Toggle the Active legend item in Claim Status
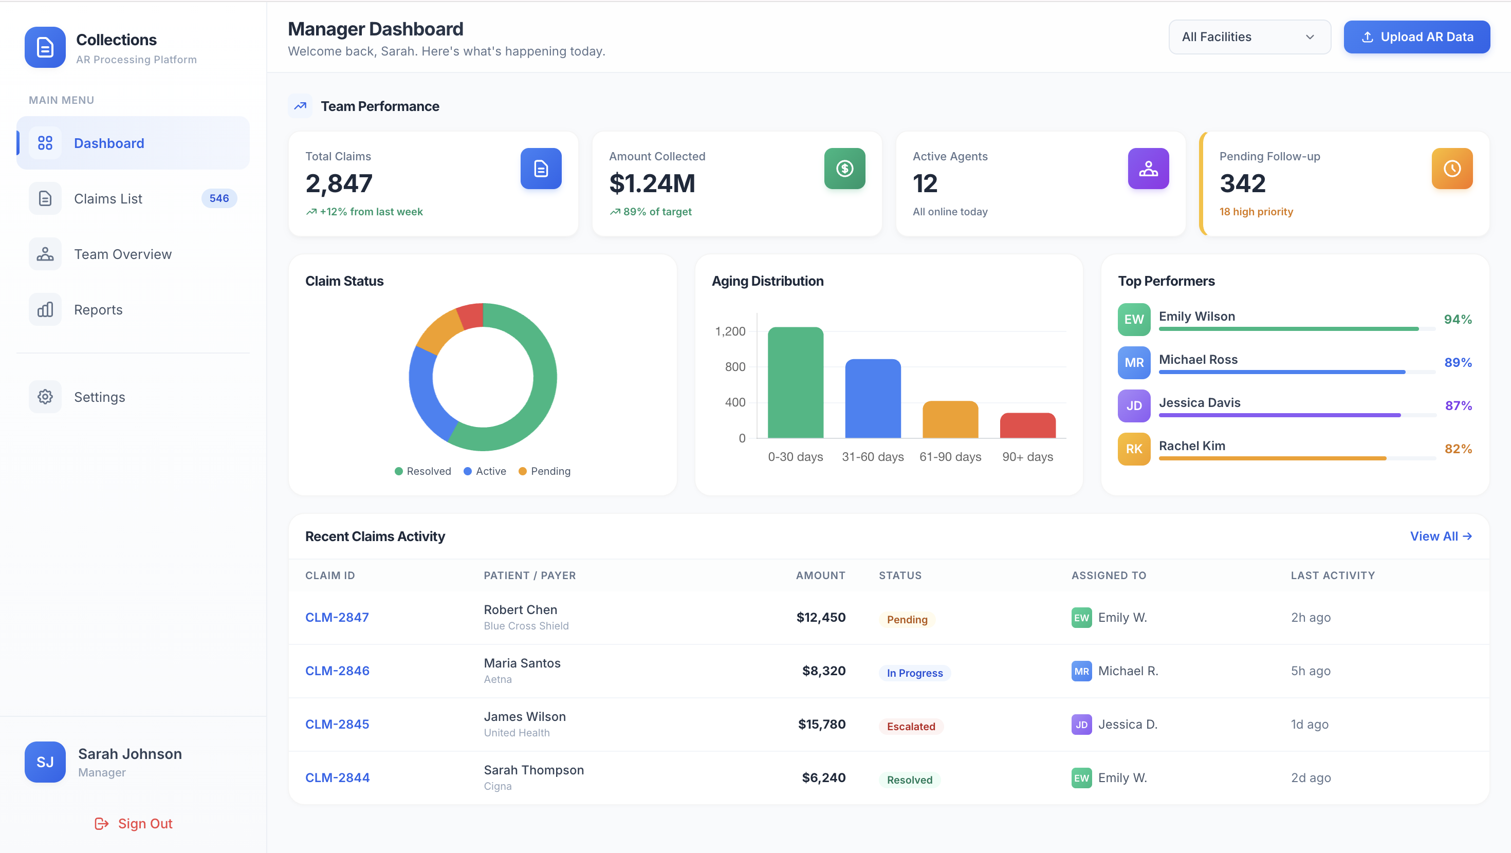The height and width of the screenshot is (853, 1511). click(485, 471)
